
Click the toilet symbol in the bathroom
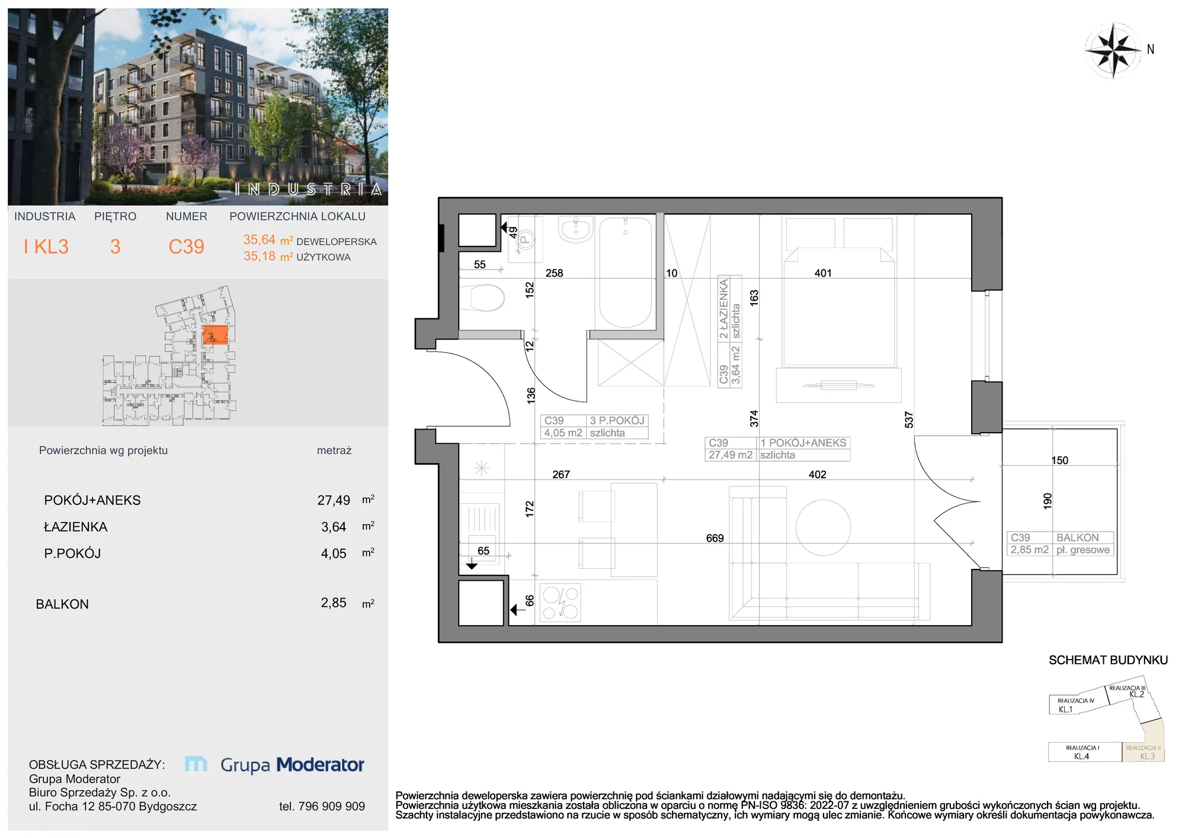pyautogui.click(x=482, y=298)
